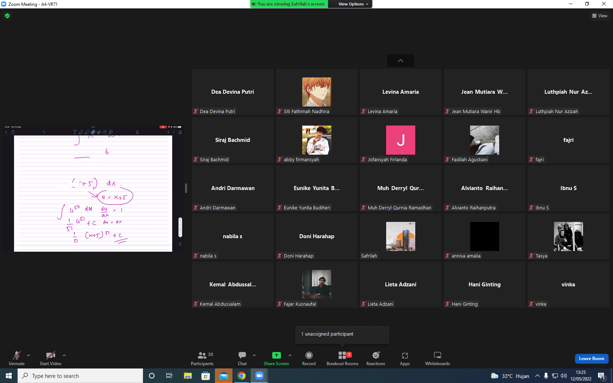The image size is (613, 383).
Task: Click the green encryption shield icon
Action: click(x=7, y=16)
